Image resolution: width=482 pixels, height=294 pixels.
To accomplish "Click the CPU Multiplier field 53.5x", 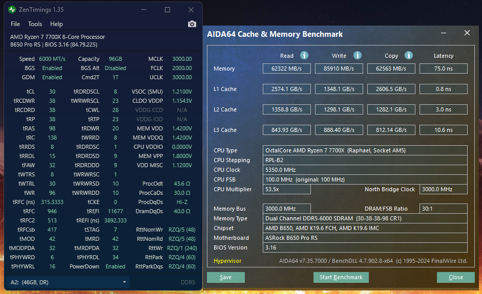I will pyautogui.click(x=287, y=189).
